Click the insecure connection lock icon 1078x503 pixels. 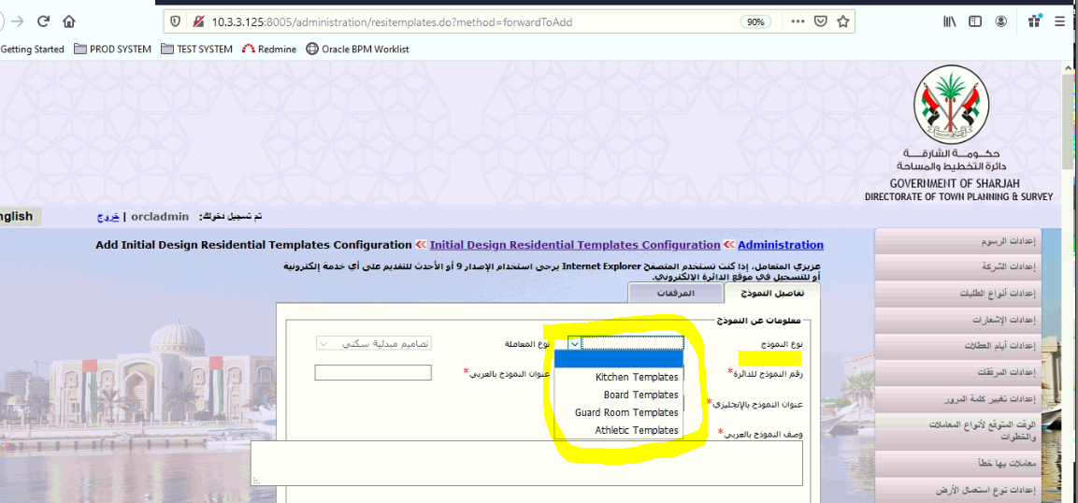click(x=198, y=22)
